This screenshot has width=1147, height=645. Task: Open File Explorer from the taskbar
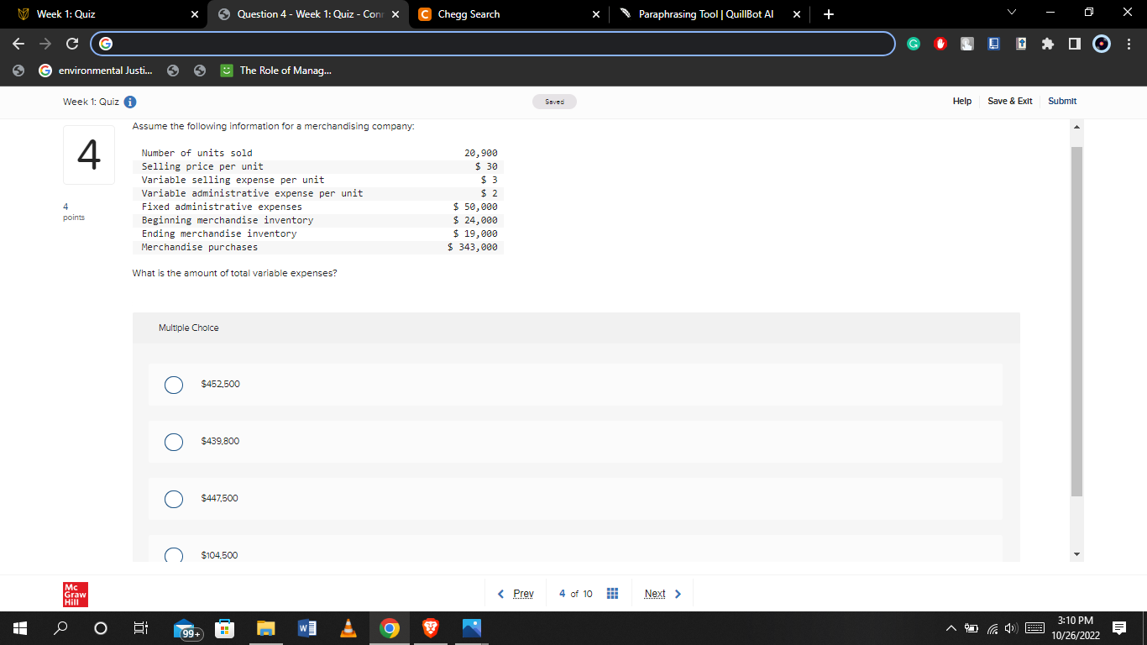266,628
